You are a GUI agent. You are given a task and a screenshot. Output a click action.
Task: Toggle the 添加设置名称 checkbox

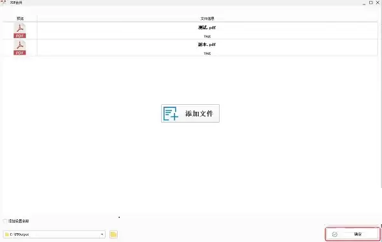(x=5, y=221)
